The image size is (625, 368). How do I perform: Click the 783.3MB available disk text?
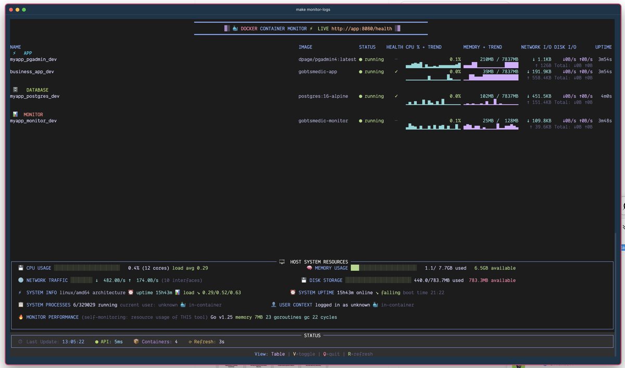(492, 280)
